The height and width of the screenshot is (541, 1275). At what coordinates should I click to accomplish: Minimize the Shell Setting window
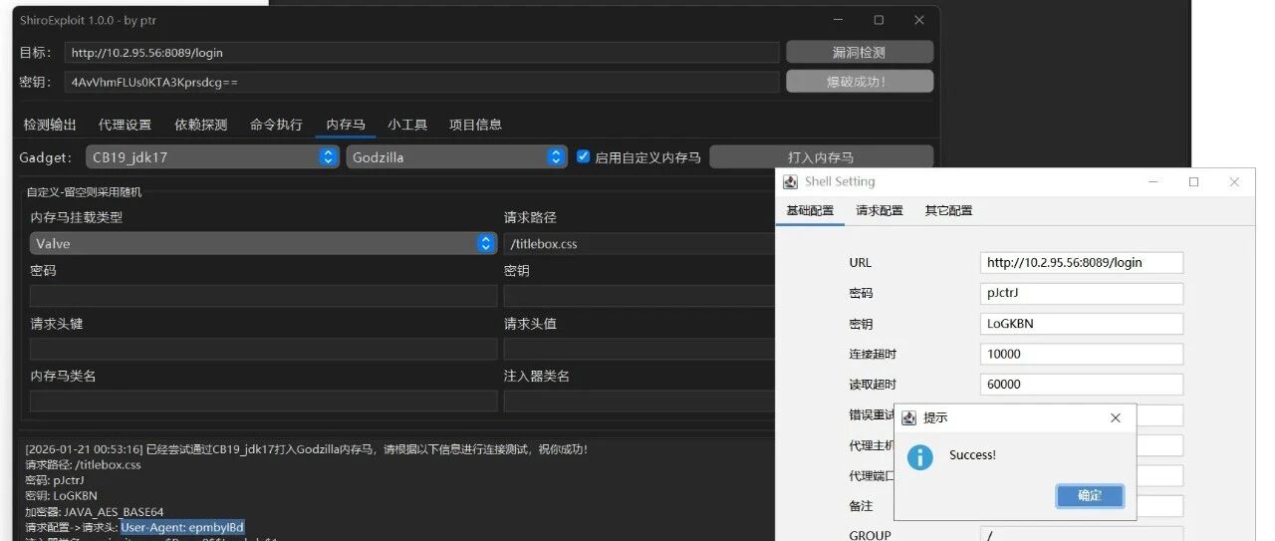pyautogui.click(x=1153, y=182)
